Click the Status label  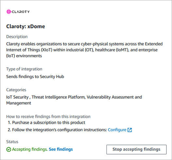click(12, 142)
